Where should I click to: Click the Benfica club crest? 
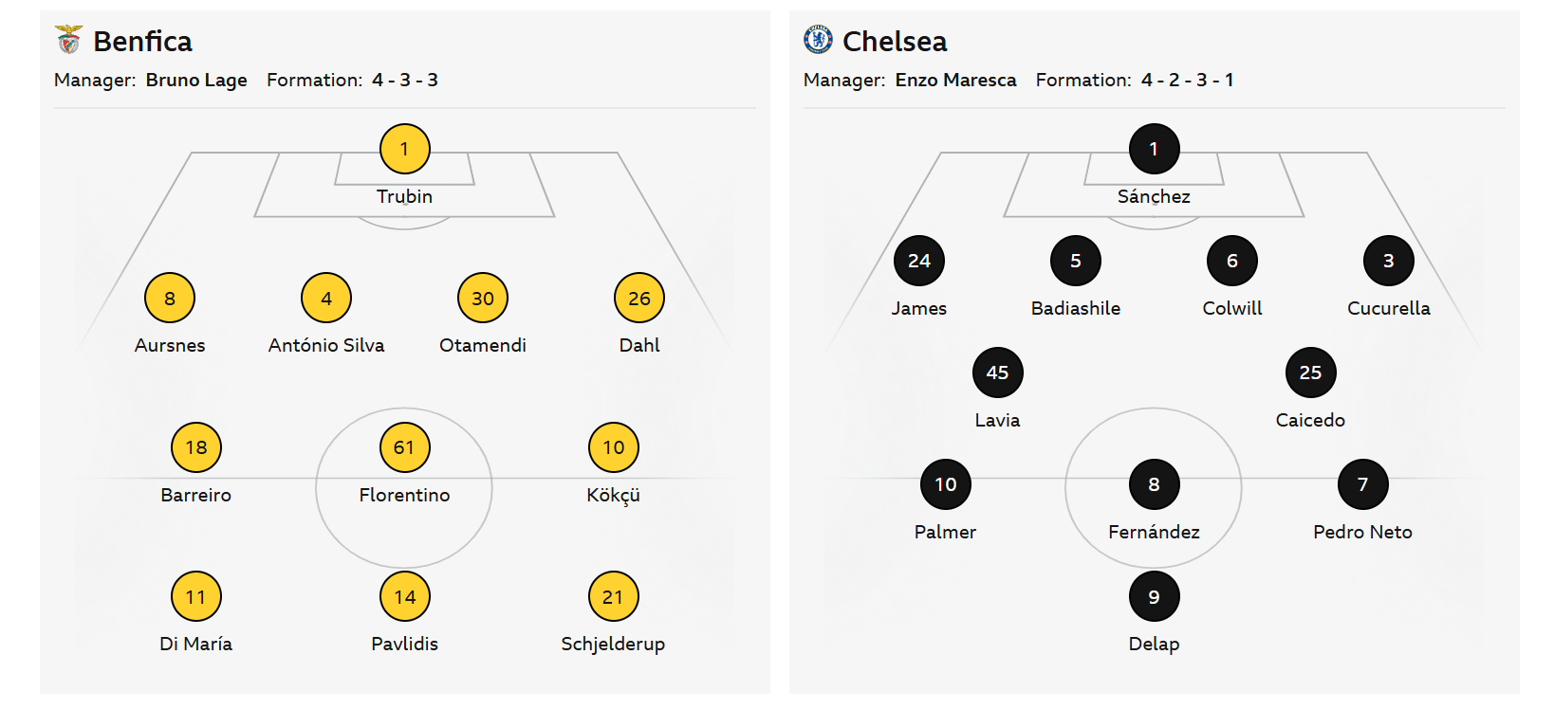pyautogui.click(x=68, y=40)
